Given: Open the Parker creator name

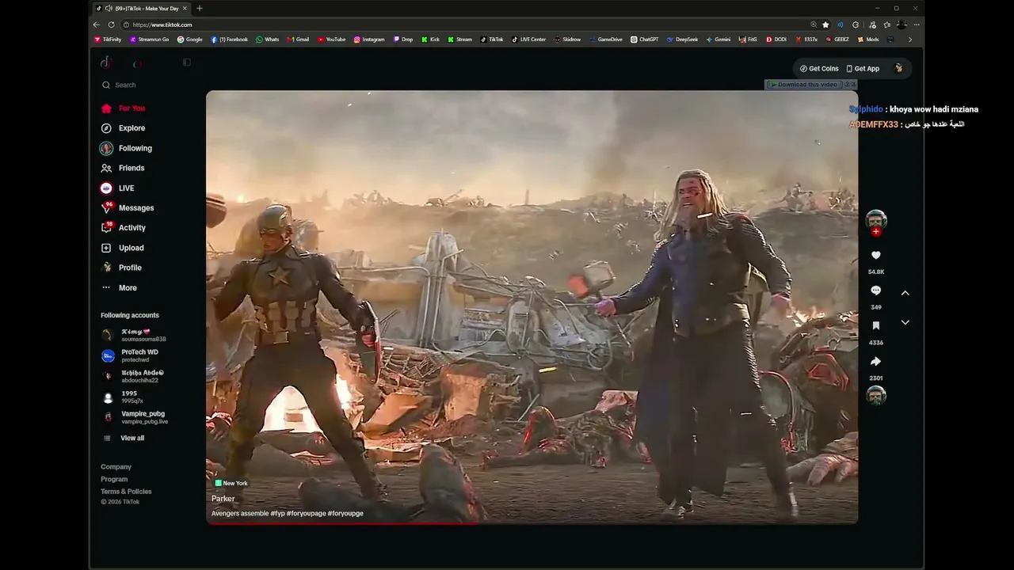Looking at the screenshot, I should coord(223,499).
